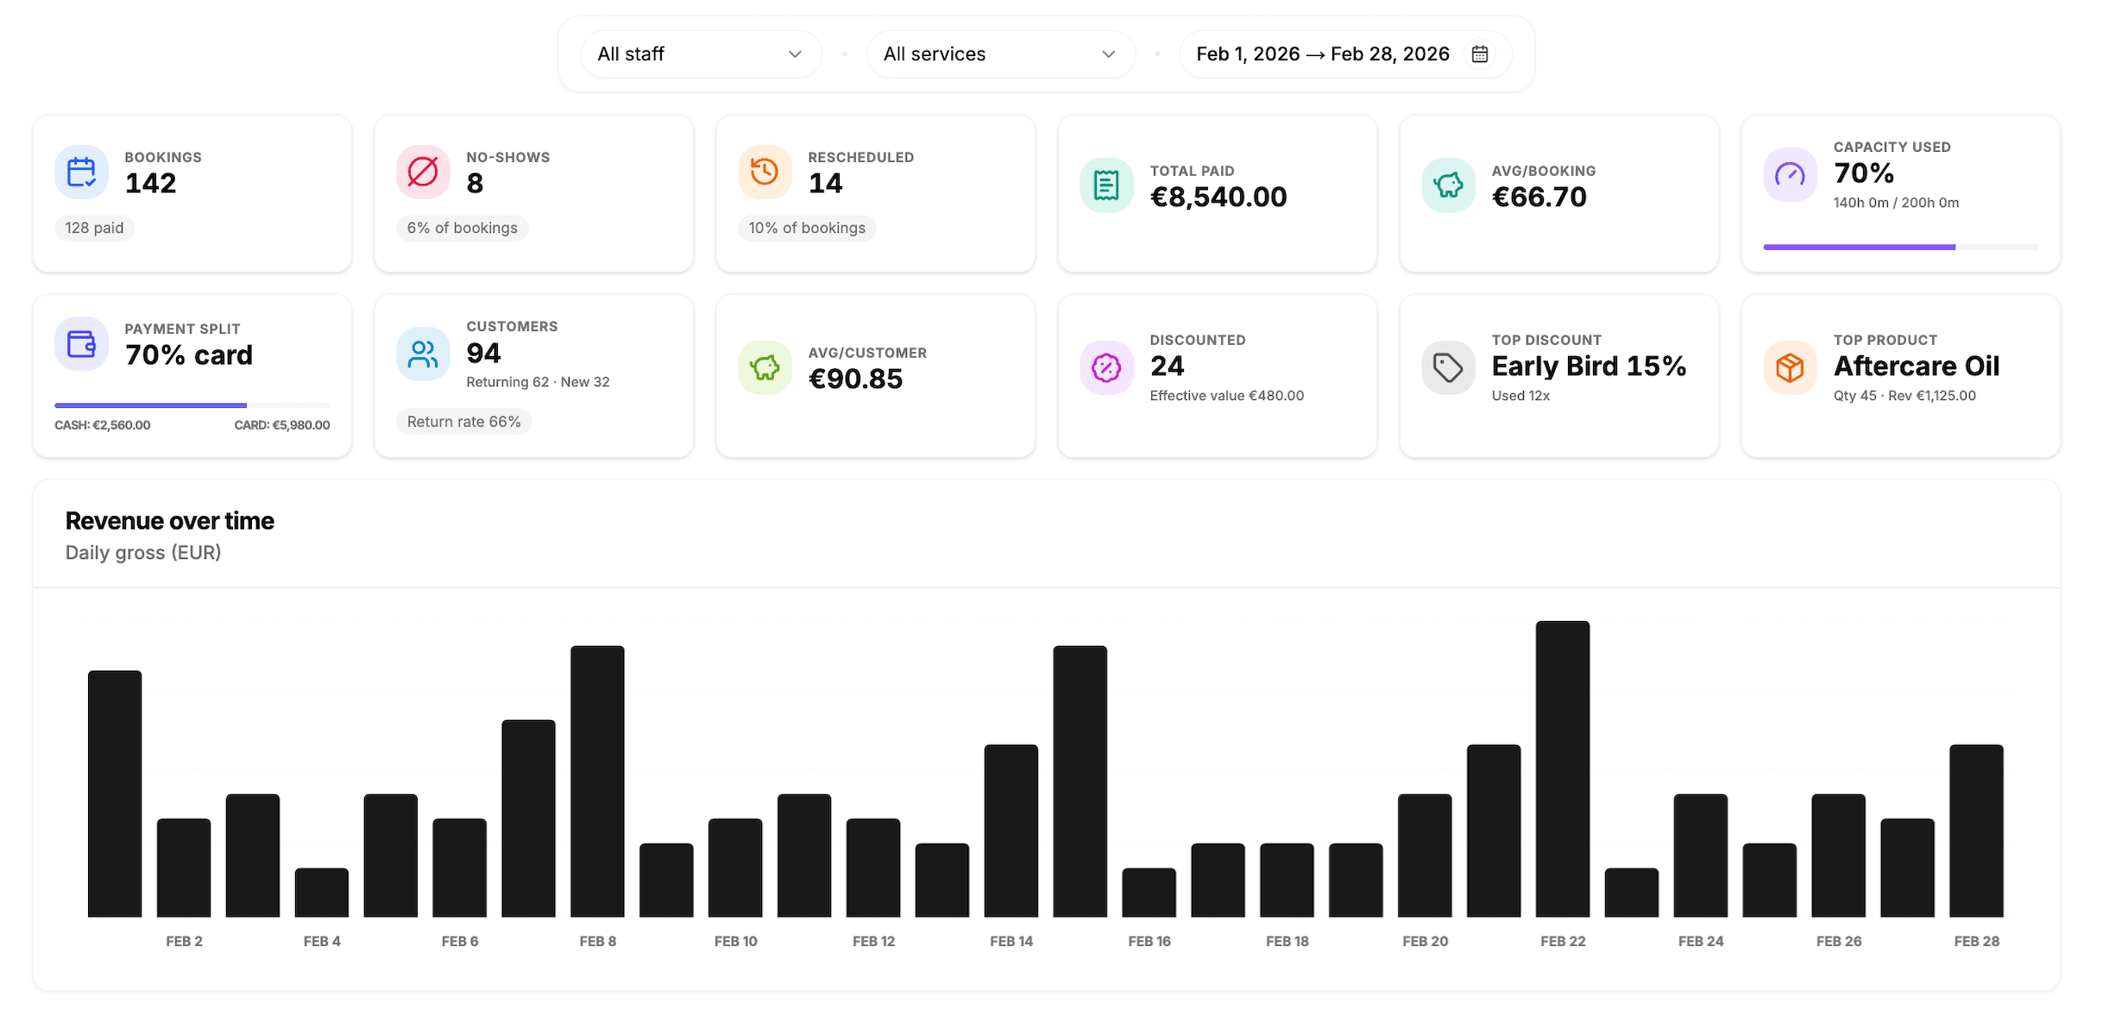This screenshot has width=2109, height=1009.
Task: Open the All staff dropdown
Action: (x=700, y=53)
